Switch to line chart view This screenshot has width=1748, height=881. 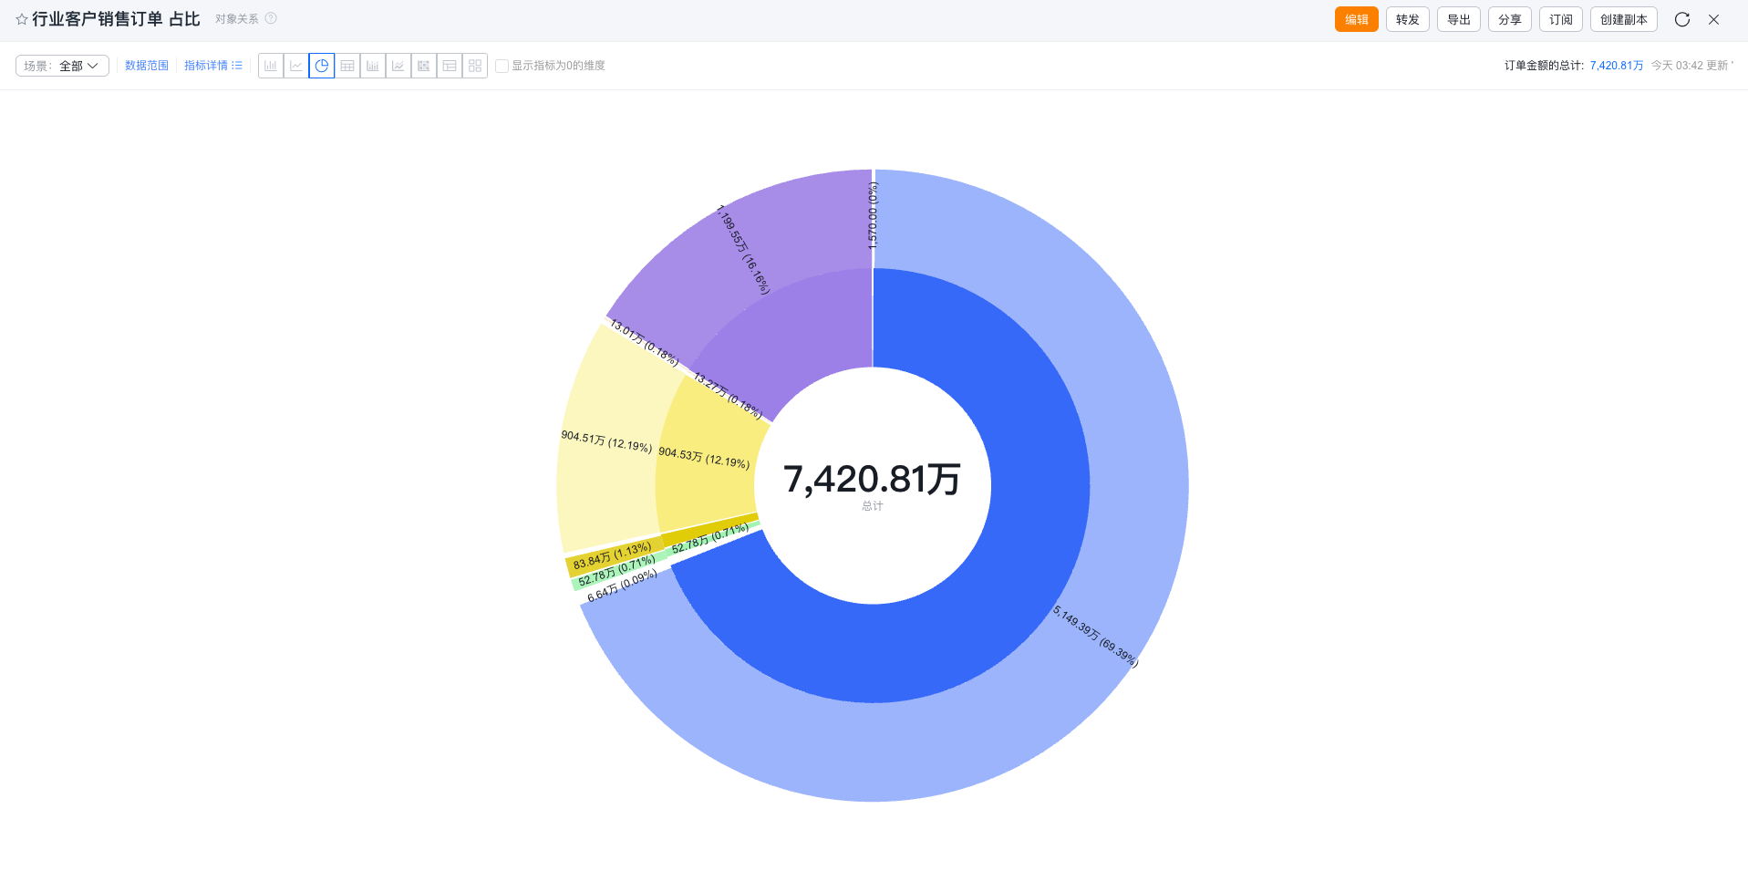pyautogui.click(x=296, y=66)
